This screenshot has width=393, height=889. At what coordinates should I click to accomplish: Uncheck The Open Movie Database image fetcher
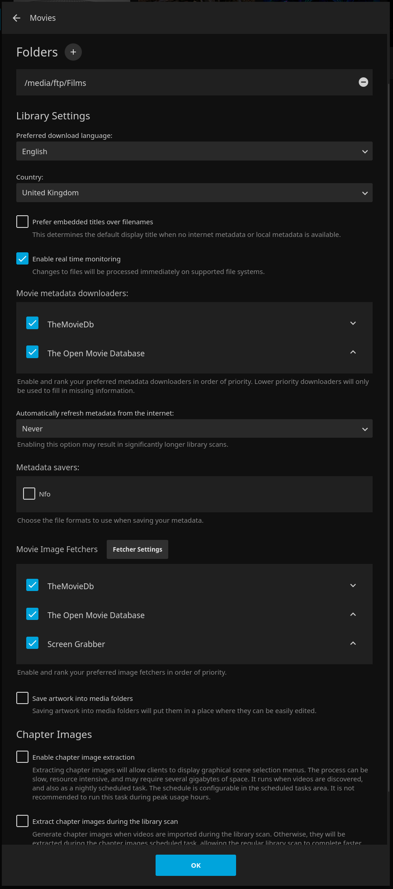pos(33,614)
